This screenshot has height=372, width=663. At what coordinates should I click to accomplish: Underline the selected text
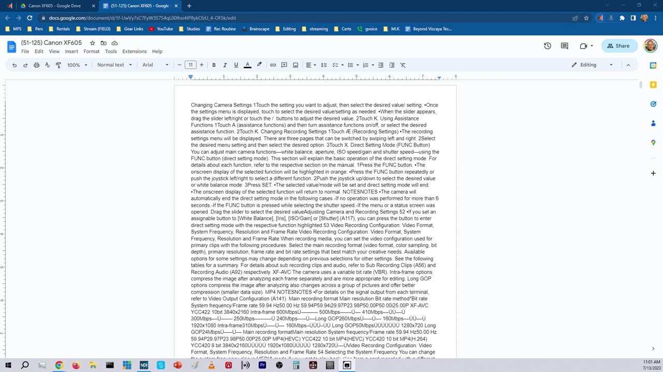pos(236,65)
